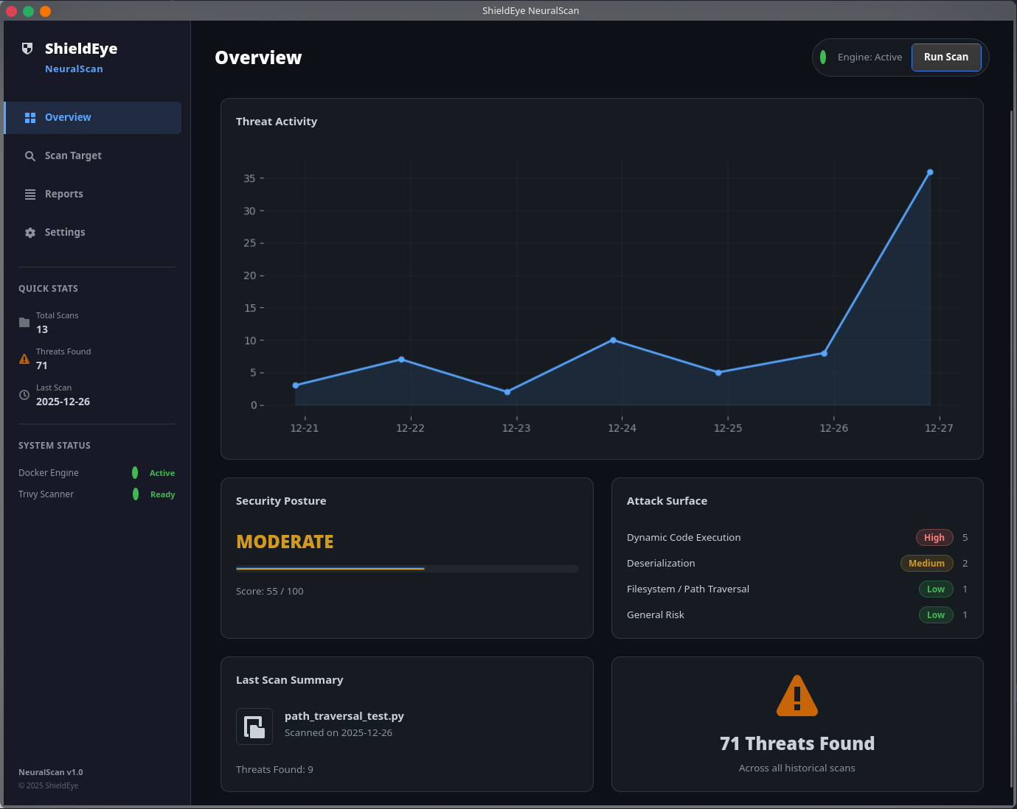This screenshot has height=809, width=1017.
Task: Click the Low badge for General Risk
Action: coord(936,615)
